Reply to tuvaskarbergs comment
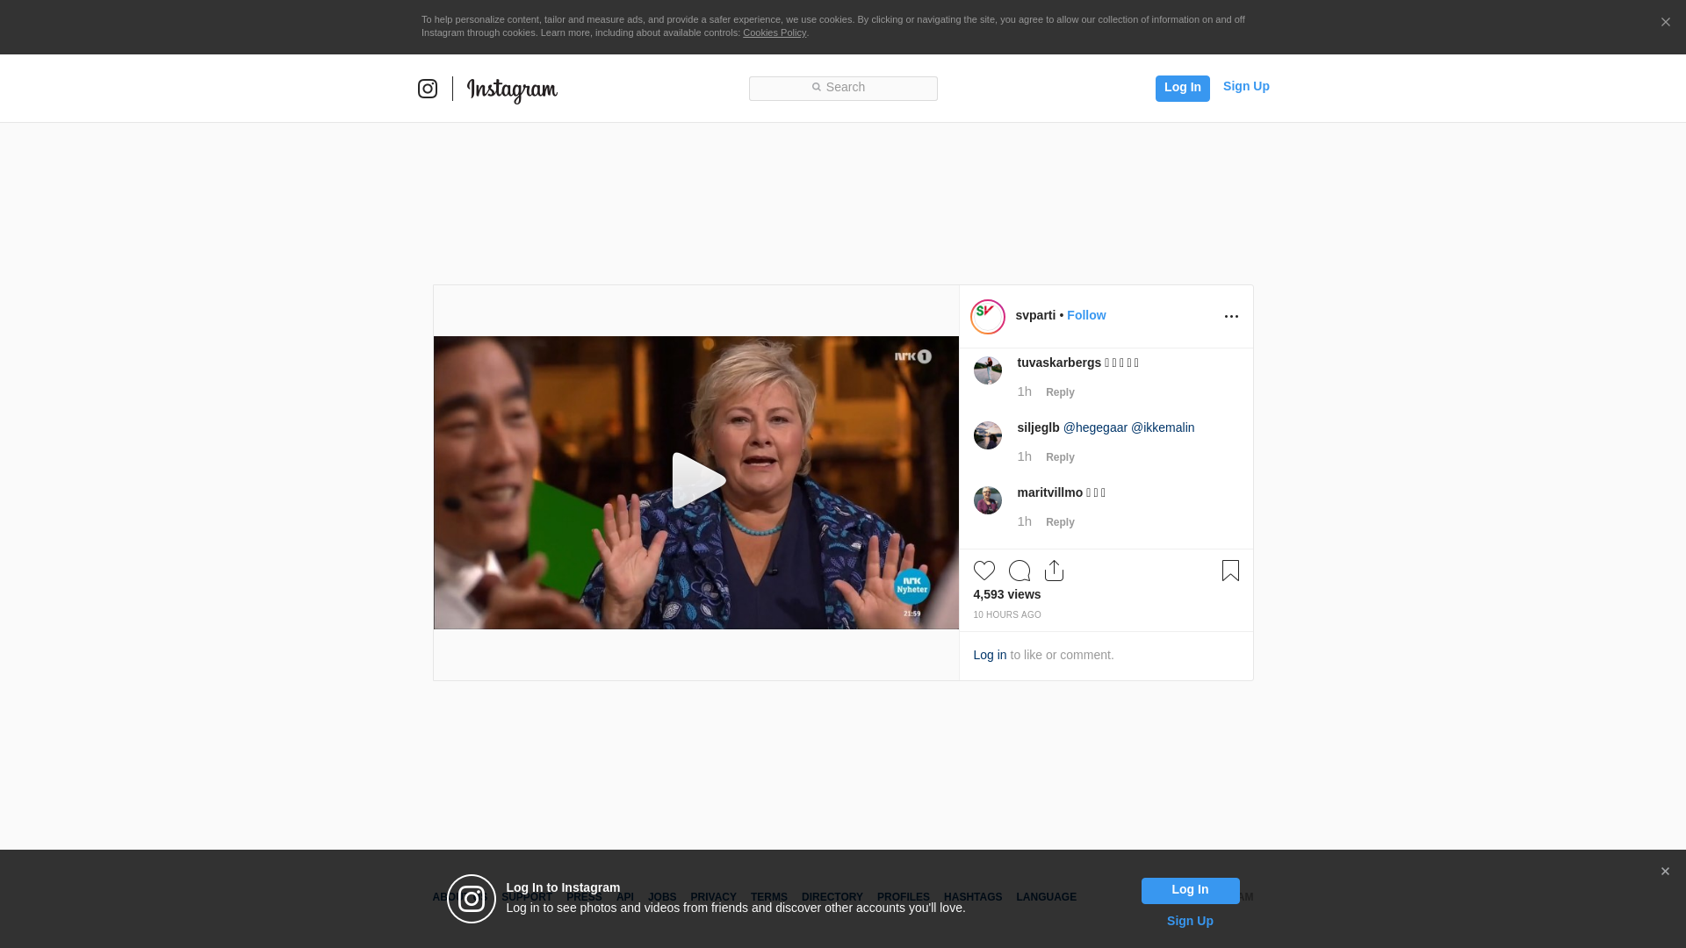1686x948 pixels. 1060,392
